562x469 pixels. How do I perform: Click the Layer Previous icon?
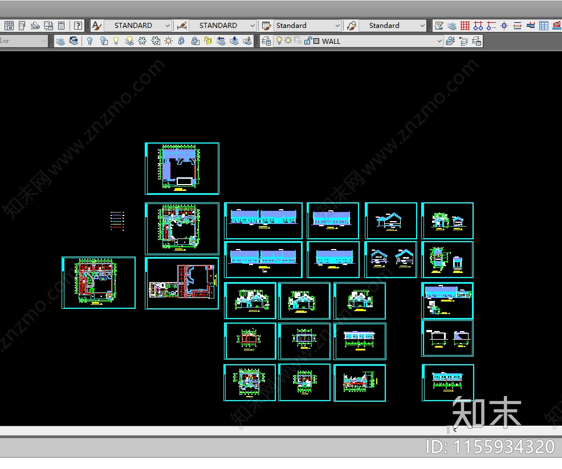(463, 41)
